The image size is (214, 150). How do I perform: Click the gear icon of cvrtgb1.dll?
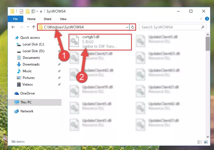pos(74,41)
